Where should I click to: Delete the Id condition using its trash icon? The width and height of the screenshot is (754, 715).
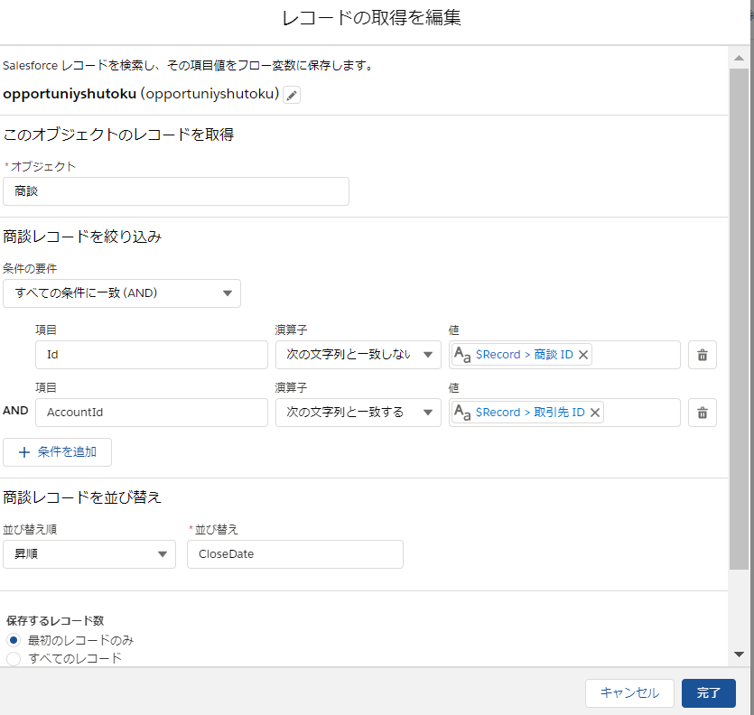[702, 354]
